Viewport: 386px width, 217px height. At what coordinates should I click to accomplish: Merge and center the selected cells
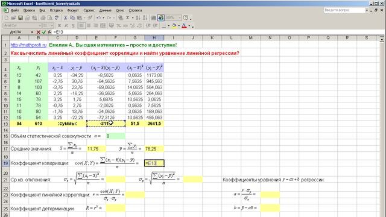(103, 25)
